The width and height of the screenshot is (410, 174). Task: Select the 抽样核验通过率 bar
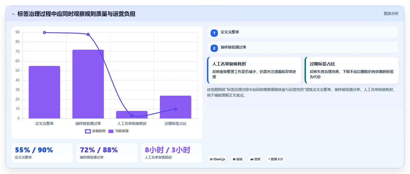tap(88, 84)
